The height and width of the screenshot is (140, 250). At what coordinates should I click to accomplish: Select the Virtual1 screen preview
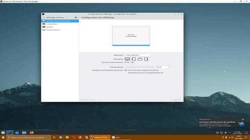click(131, 36)
